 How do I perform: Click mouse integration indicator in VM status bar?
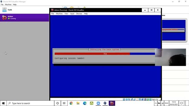coord(148,100)
